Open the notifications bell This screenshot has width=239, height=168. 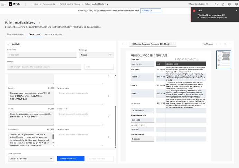(216, 4)
